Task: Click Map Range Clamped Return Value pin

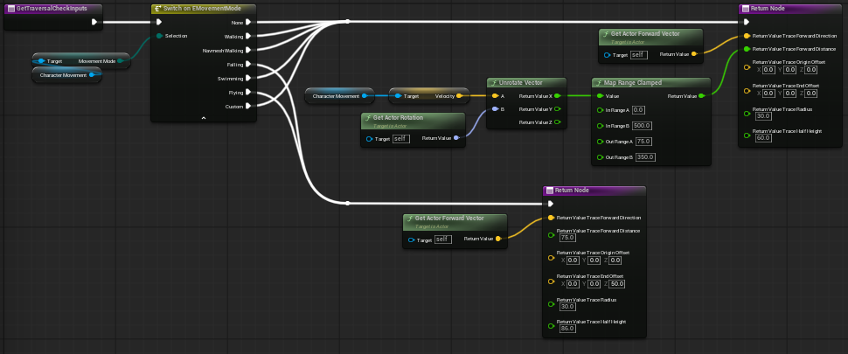Action: [x=701, y=95]
